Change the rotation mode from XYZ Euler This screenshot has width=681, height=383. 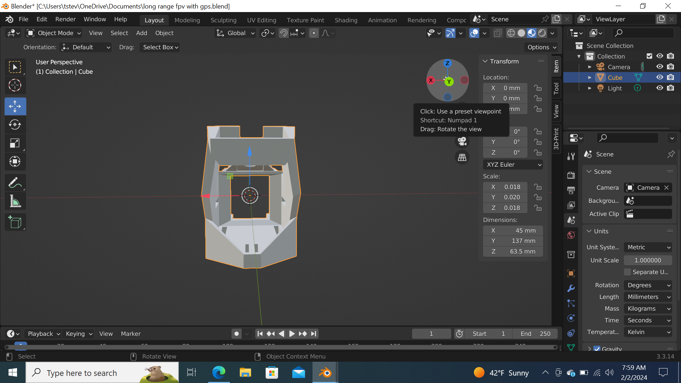pos(513,164)
